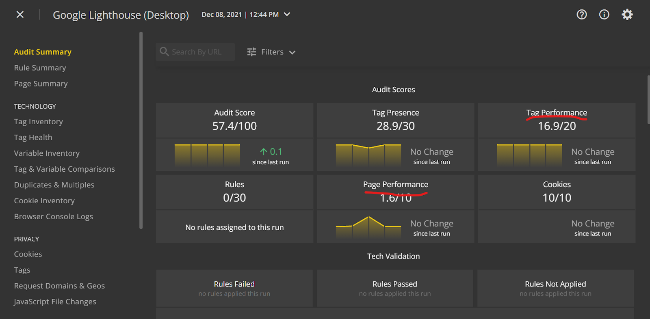This screenshot has width=650, height=319.
Task: Open the Filters menu
Action: (271, 52)
